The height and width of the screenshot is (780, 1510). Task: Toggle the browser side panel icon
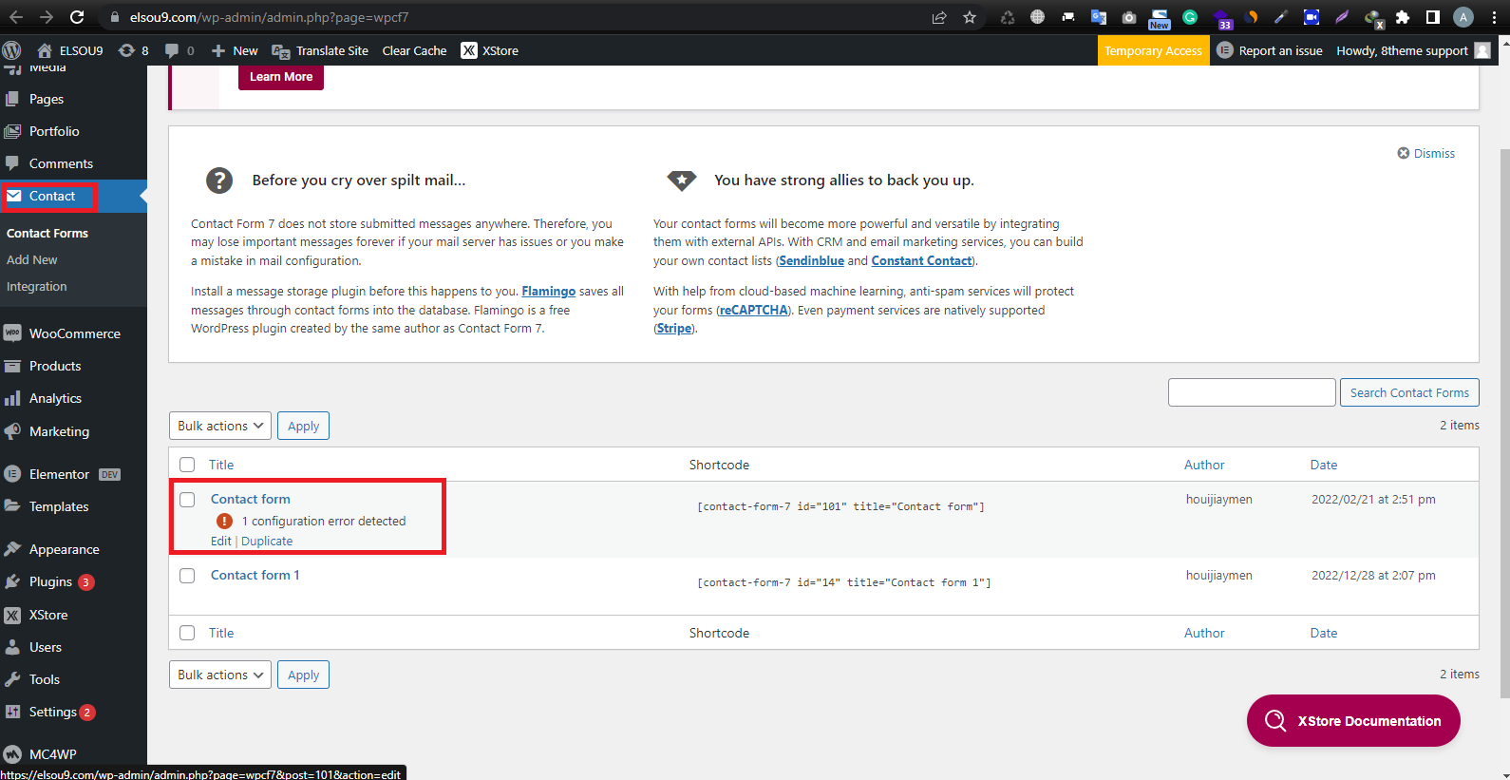[1433, 17]
